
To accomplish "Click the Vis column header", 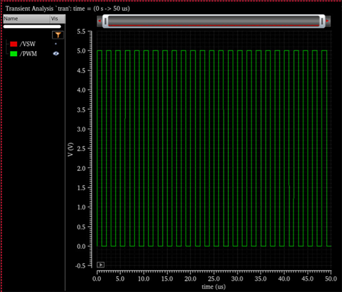I will [58, 19].
